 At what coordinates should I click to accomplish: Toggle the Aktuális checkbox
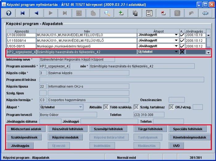[x=106, y=107]
